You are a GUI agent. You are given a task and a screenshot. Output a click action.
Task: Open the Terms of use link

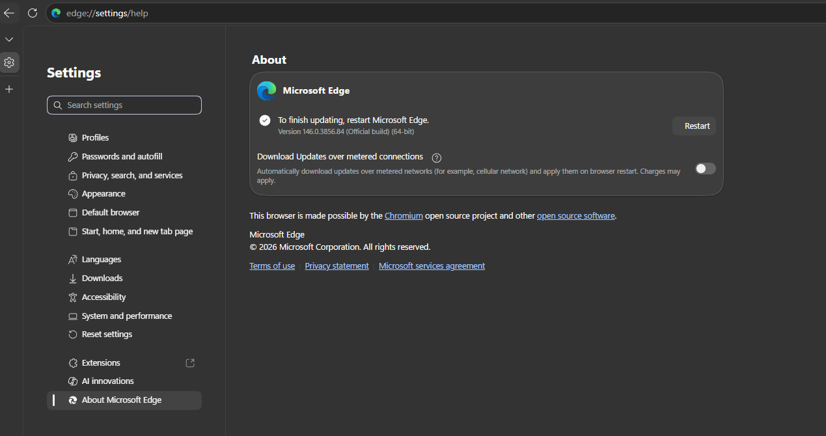pos(272,266)
